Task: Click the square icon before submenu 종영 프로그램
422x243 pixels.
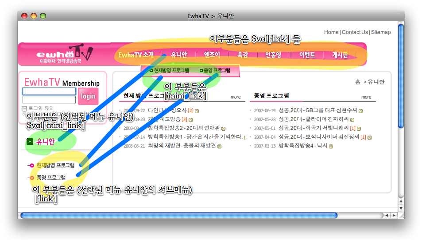Action: [201, 71]
